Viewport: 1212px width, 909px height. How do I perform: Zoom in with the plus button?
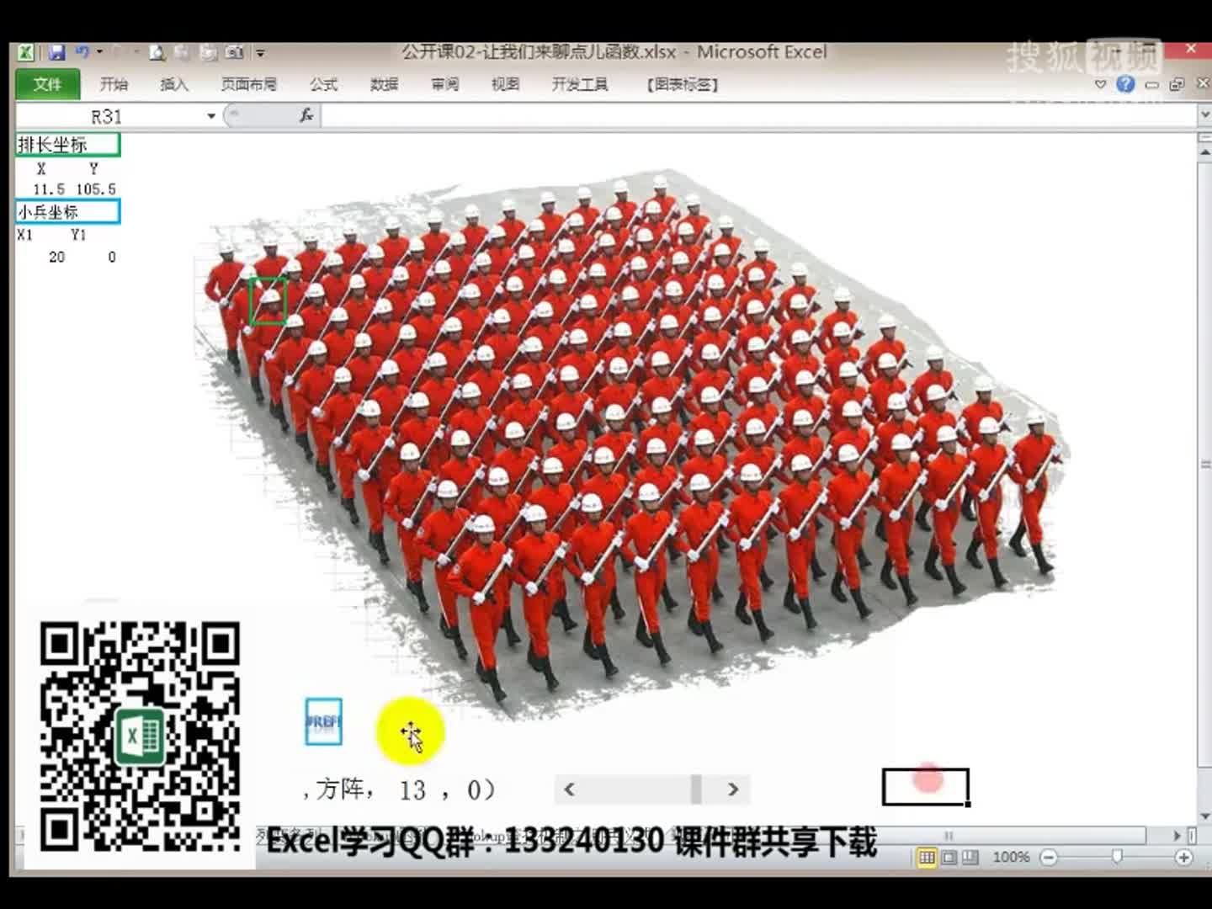[x=1184, y=857]
